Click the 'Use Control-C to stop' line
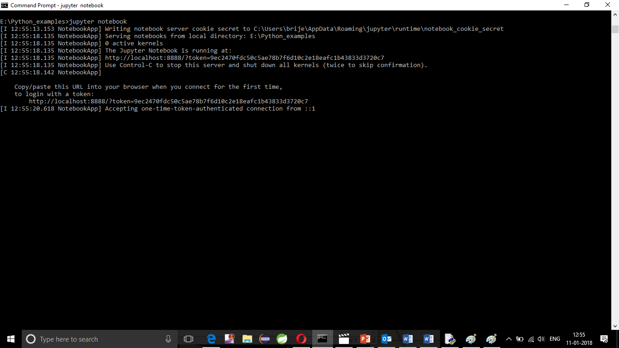Image resolution: width=619 pixels, height=348 pixels. pyautogui.click(x=214, y=65)
